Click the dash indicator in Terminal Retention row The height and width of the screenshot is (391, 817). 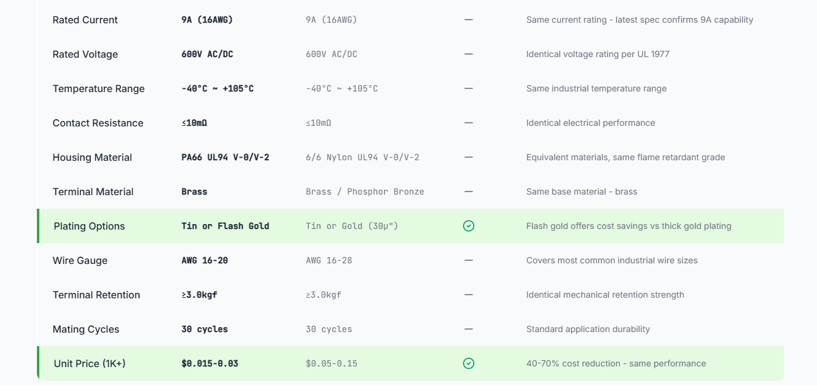469,295
